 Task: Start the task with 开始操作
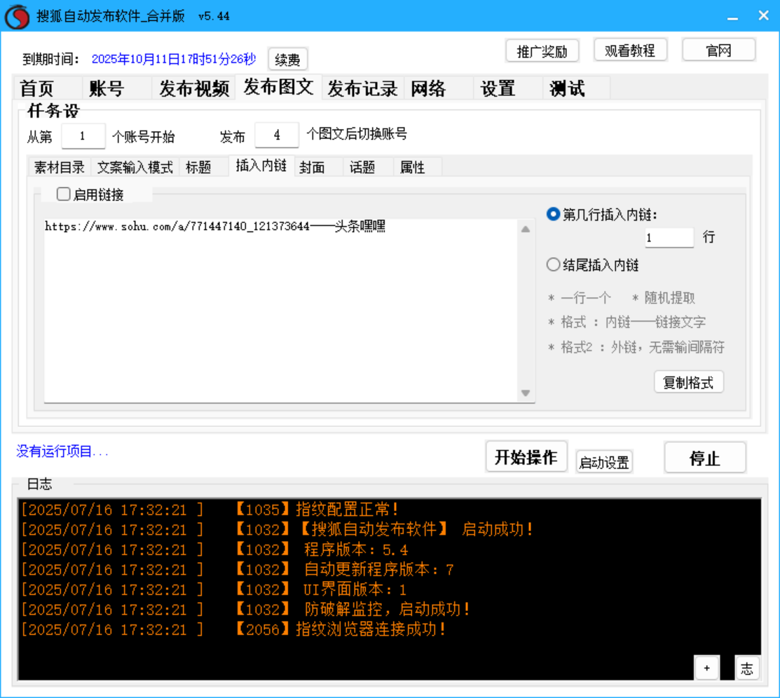(x=526, y=457)
